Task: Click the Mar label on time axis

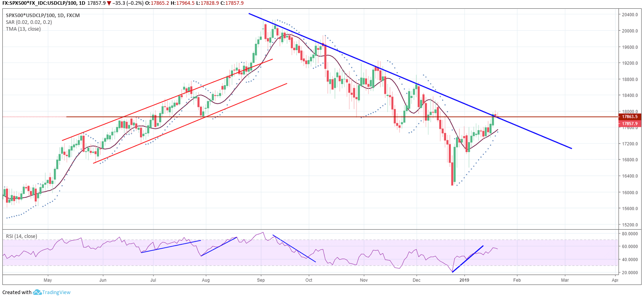Action: point(565,280)
